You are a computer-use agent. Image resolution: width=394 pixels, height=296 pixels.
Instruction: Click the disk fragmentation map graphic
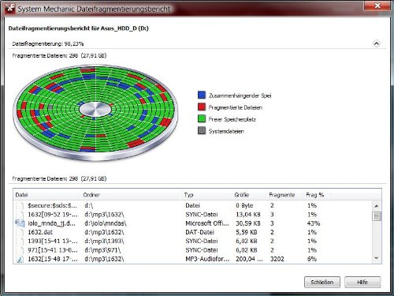(x=95, y=112)
